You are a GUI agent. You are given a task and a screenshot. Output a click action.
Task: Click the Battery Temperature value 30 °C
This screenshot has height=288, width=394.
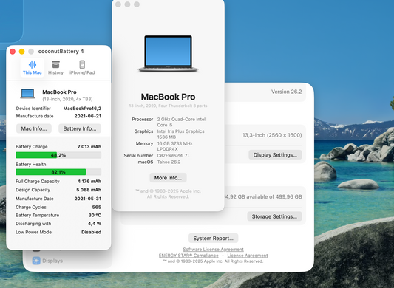[x=95, y=215]
